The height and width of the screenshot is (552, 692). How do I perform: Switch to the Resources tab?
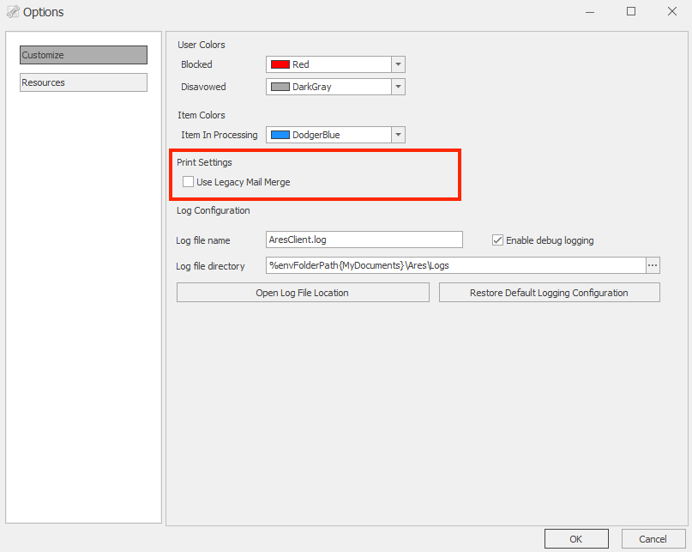tap(82, 82)
